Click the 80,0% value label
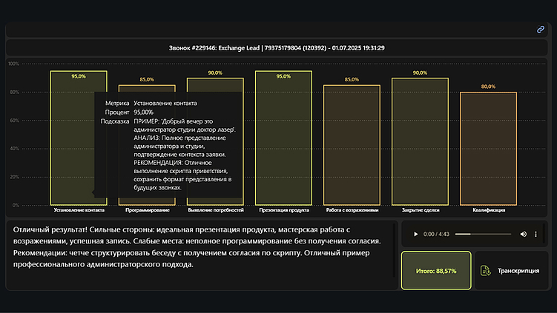The image size is (557, 313). pyautogui.click(x=488, y=87)
